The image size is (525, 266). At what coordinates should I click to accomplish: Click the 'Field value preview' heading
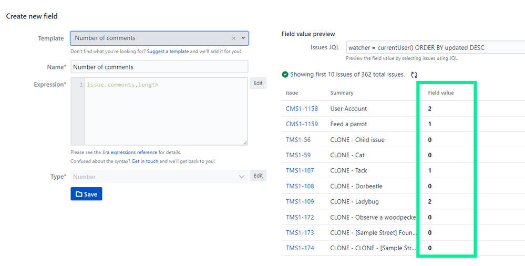(308, 34)
